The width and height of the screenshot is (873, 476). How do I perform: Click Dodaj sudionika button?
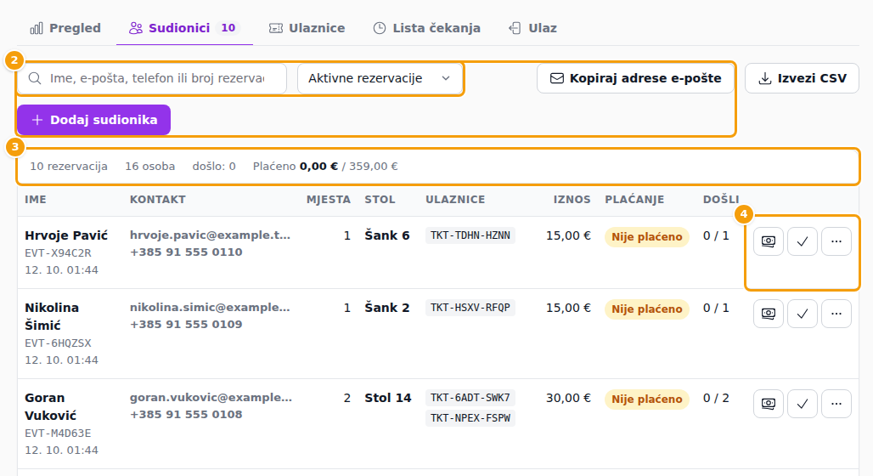click(93, 120)
